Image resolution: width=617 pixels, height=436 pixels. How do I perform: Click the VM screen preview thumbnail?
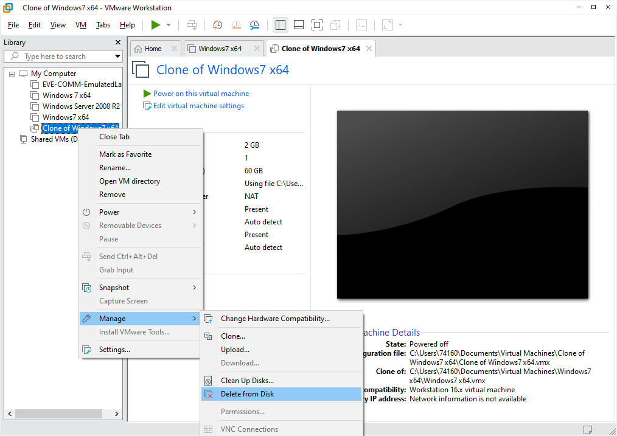click(462, 204)
